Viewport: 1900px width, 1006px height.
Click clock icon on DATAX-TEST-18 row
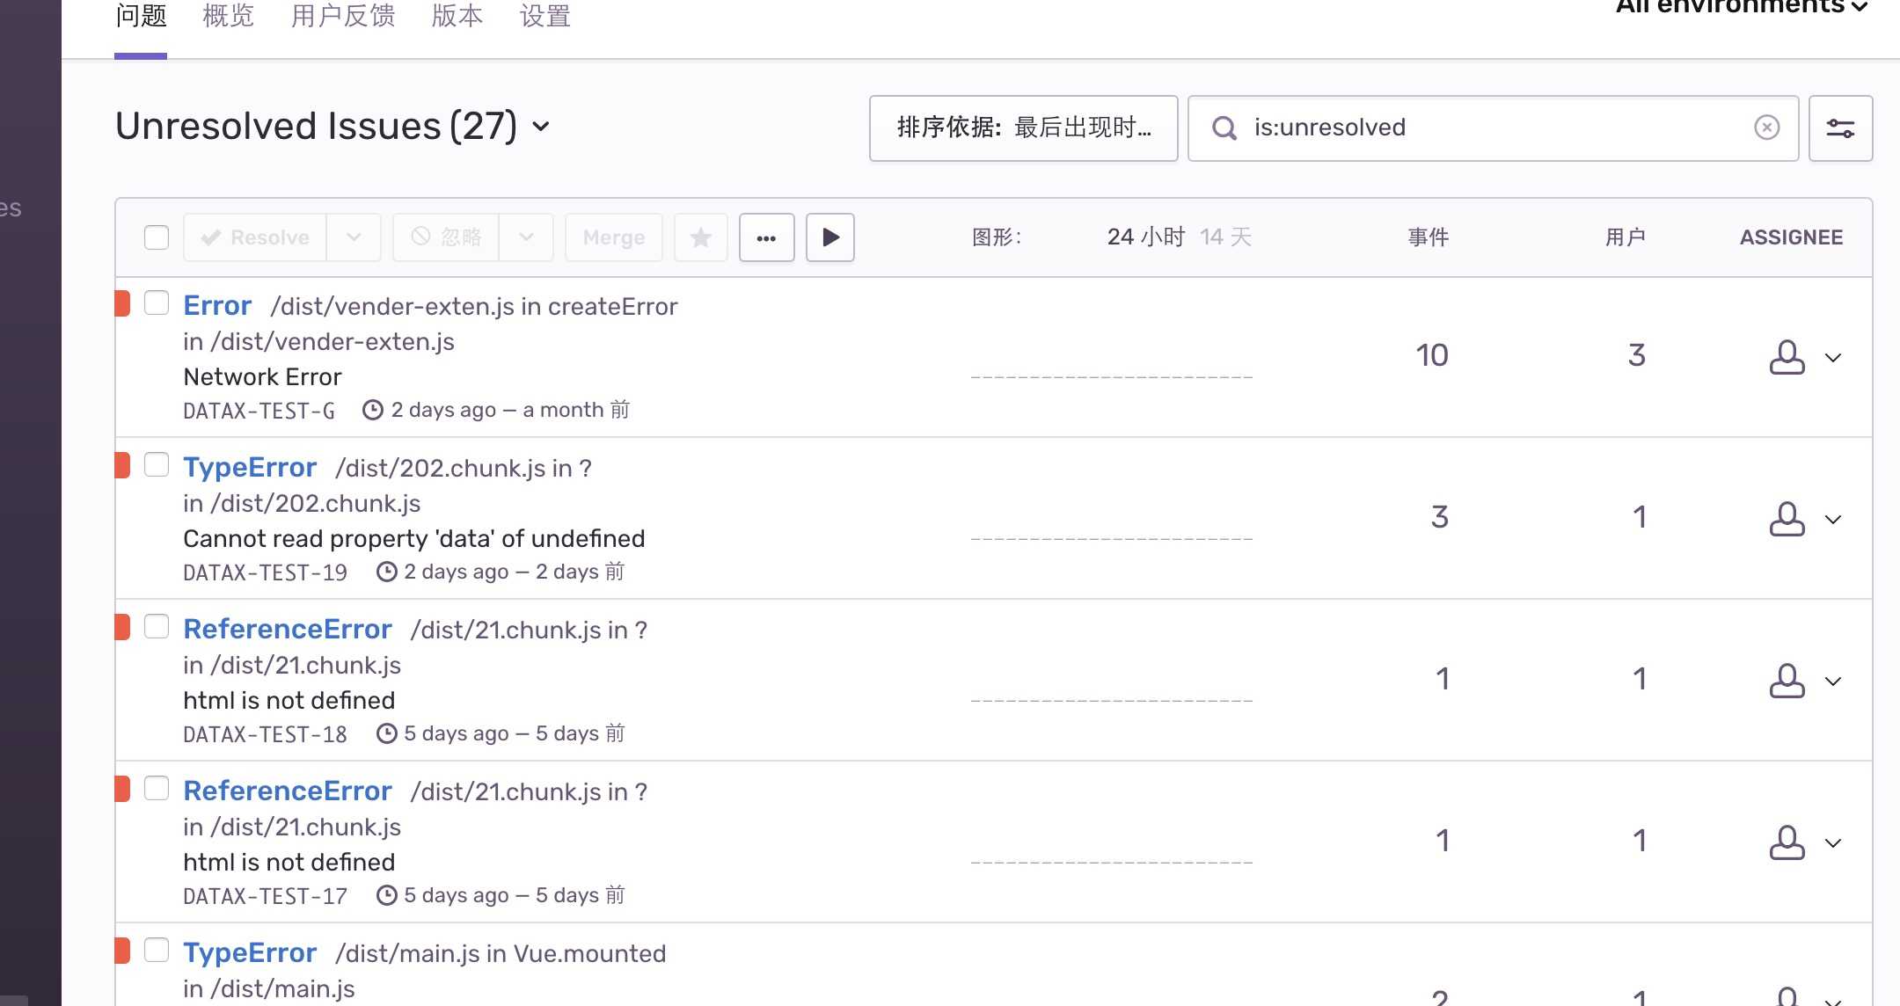click(x=386, y=733)
